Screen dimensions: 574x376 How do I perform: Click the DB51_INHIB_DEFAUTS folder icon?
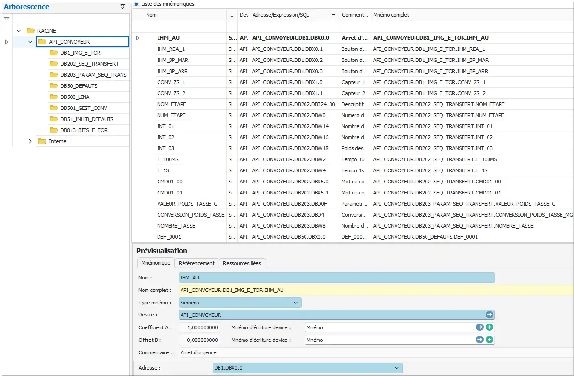(x=54, y=119)
